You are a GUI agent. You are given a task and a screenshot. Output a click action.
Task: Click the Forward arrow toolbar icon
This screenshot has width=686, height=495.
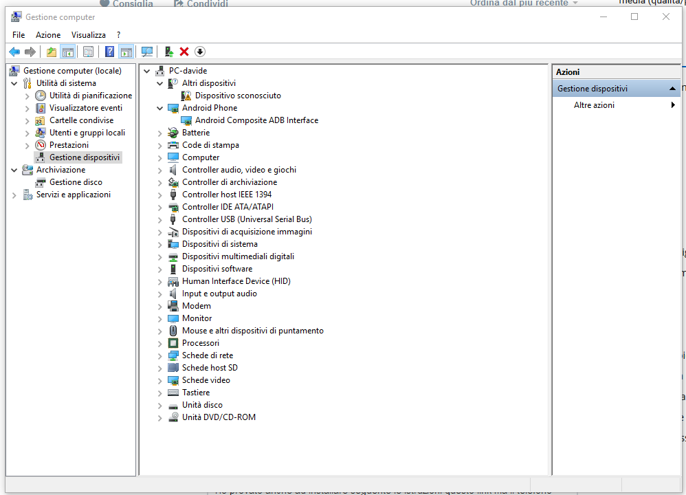point(30,52)
